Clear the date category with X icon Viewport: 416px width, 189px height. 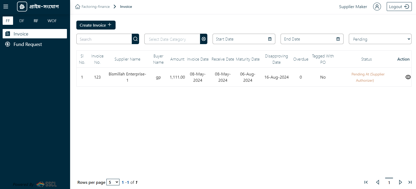tap(204, 39)
